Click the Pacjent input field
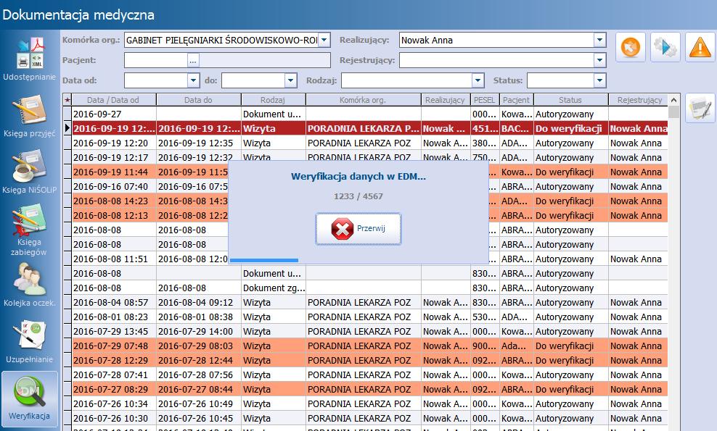Viewport: 717px width, 431px height. click(156, 60)
